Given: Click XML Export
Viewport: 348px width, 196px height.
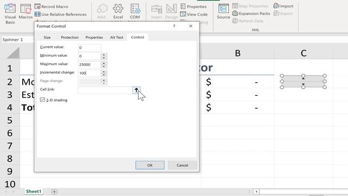Looking at the screenshot, I should tap(283, 13).
